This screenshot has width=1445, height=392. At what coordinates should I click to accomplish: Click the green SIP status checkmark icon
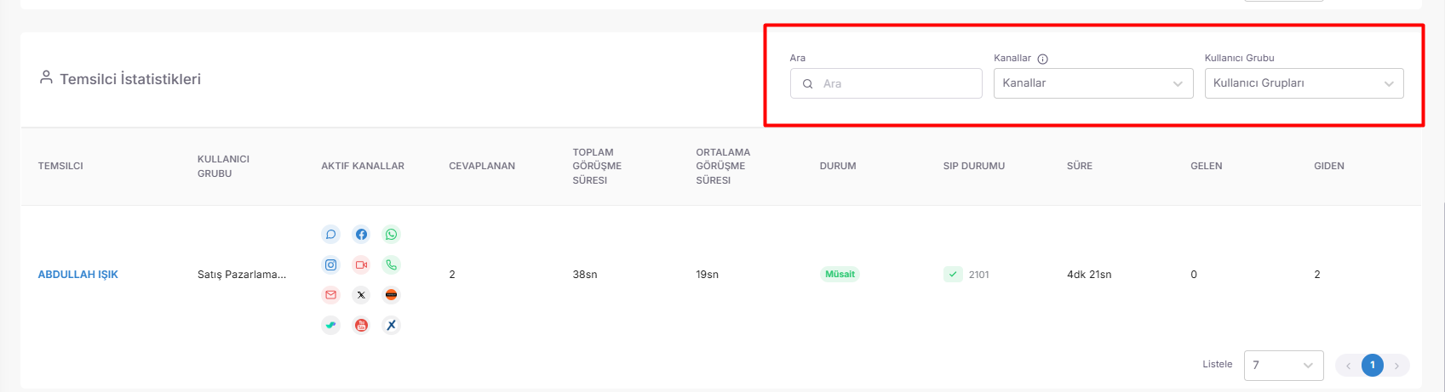point(953,275)
